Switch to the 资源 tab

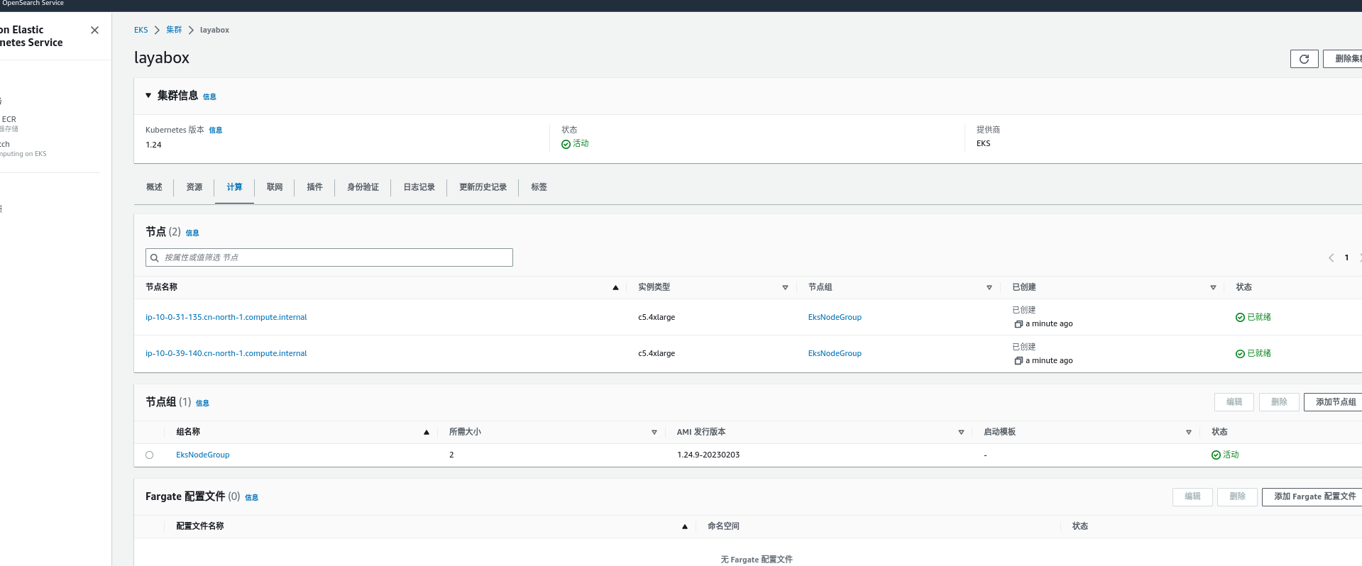194,187
